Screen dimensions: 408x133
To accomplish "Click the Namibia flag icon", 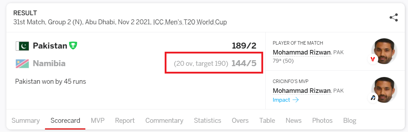I will [22, 64].
